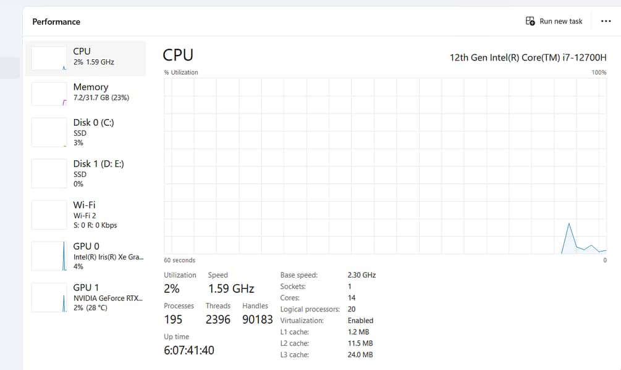The height and width of the screenshot is (370, 621).
Task: Open the three-dot more options menu
Action: tap(606, 21)
